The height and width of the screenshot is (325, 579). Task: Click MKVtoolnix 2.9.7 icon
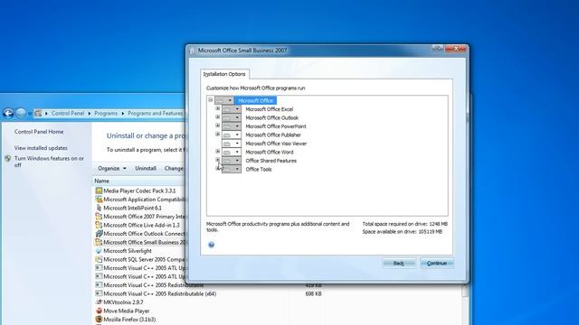(x=99, y=302)
